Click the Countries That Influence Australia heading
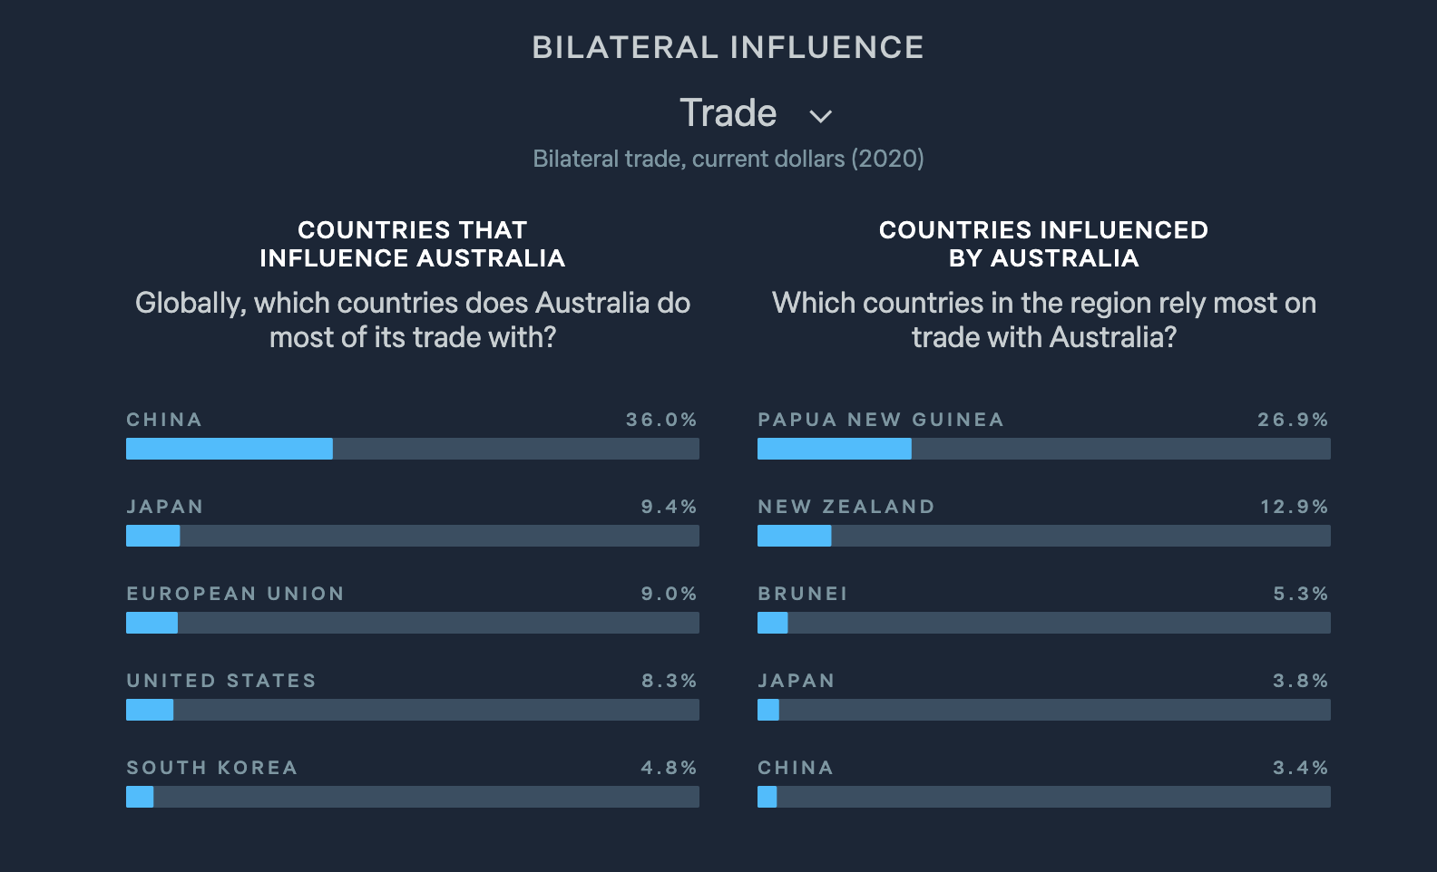This screenshot has height=872, width=1437. (x=412, y=244)
